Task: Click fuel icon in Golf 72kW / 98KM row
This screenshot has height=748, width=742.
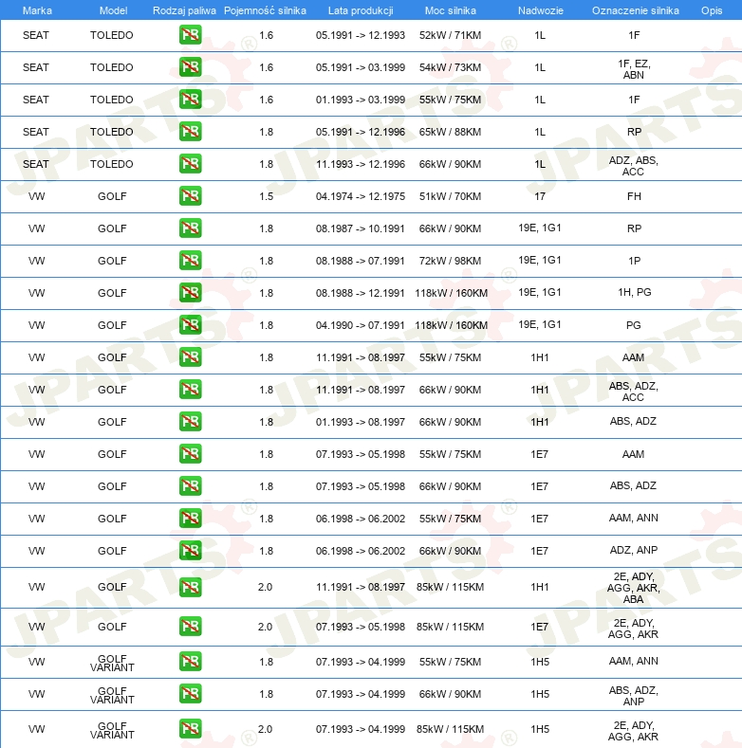Action: coord(190,260)
